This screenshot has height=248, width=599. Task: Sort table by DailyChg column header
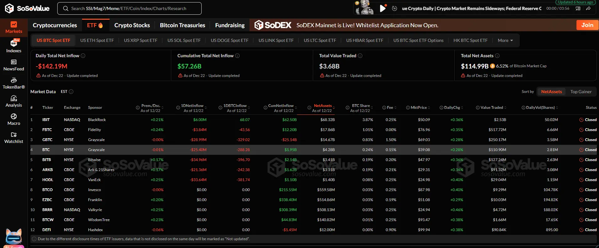point(452,108)
